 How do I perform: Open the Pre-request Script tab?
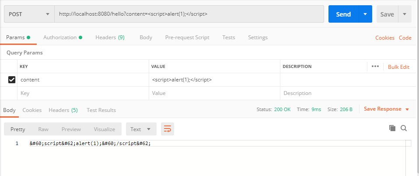(187, 37)
